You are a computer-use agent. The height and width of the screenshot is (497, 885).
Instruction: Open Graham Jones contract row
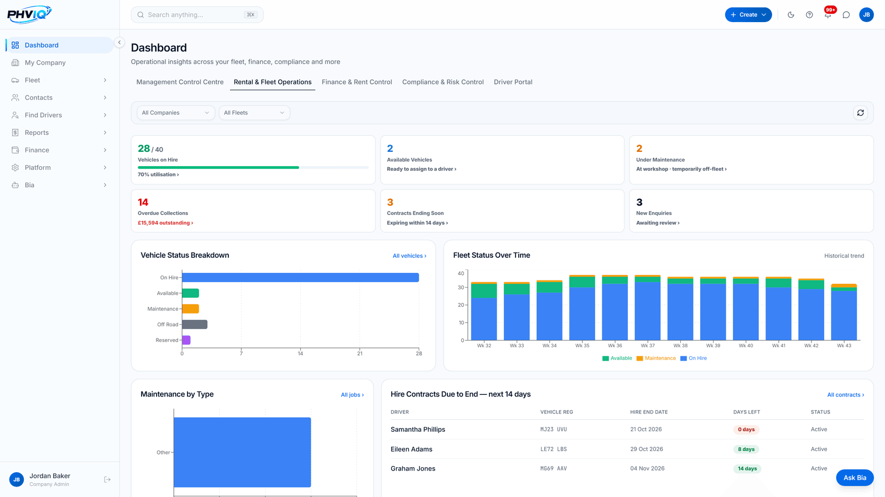click(x=627, y=469)
